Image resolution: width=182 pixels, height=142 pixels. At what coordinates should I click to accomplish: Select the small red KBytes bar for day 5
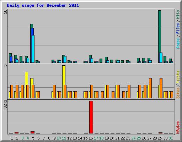32,132
